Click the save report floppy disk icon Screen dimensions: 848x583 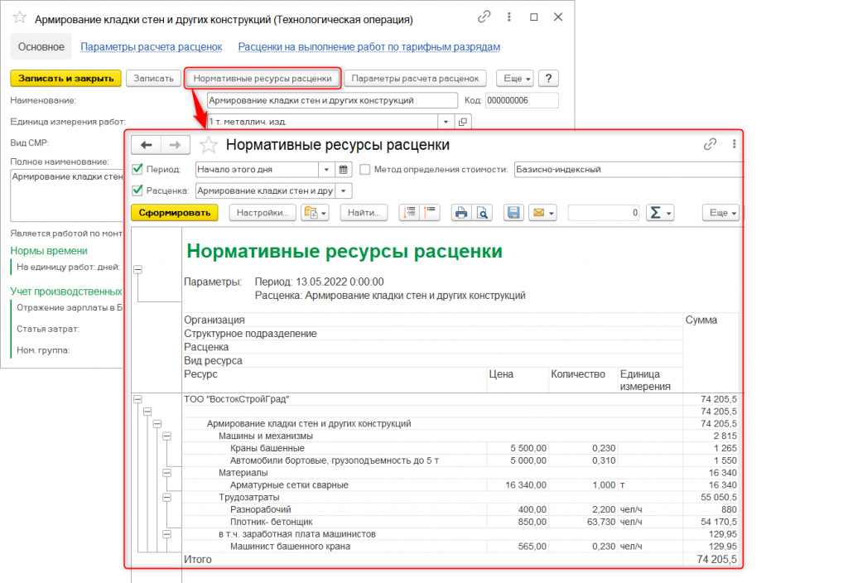pyautogui.click(x=514, y=213)
